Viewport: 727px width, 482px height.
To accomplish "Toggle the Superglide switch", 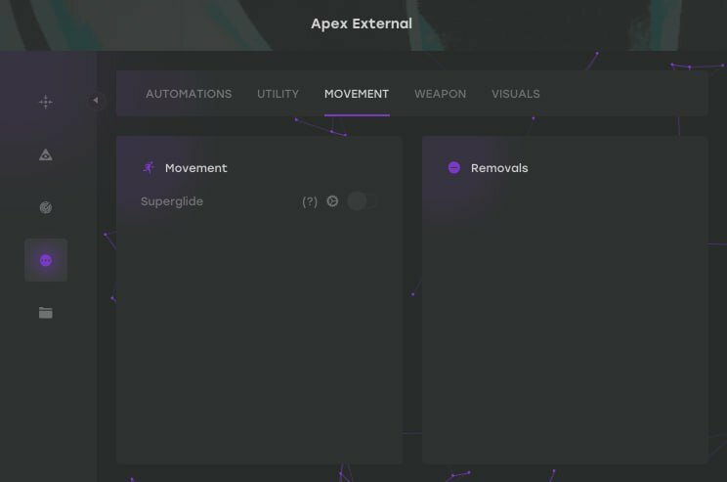I will (363, 201).
